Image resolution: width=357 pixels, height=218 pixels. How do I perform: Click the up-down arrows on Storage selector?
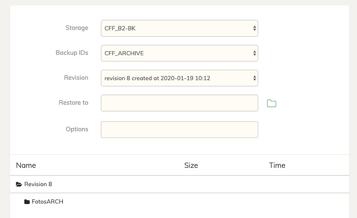[255, 28]
